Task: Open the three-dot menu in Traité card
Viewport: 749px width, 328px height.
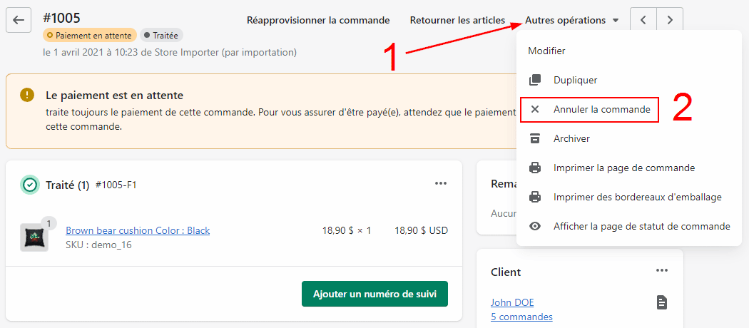Action: pos(441,184)
